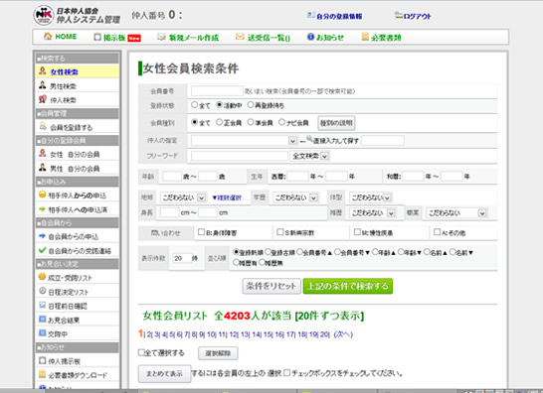Viewport: 543px width, 393px height.
Task: Check the M:慢性疾患 checkbox
Action: pyautogui.click(x=357, y=232)
